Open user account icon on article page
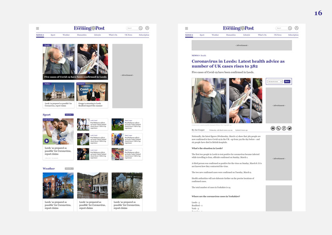Viewport: 332px width, 235px height. point(296,28)
